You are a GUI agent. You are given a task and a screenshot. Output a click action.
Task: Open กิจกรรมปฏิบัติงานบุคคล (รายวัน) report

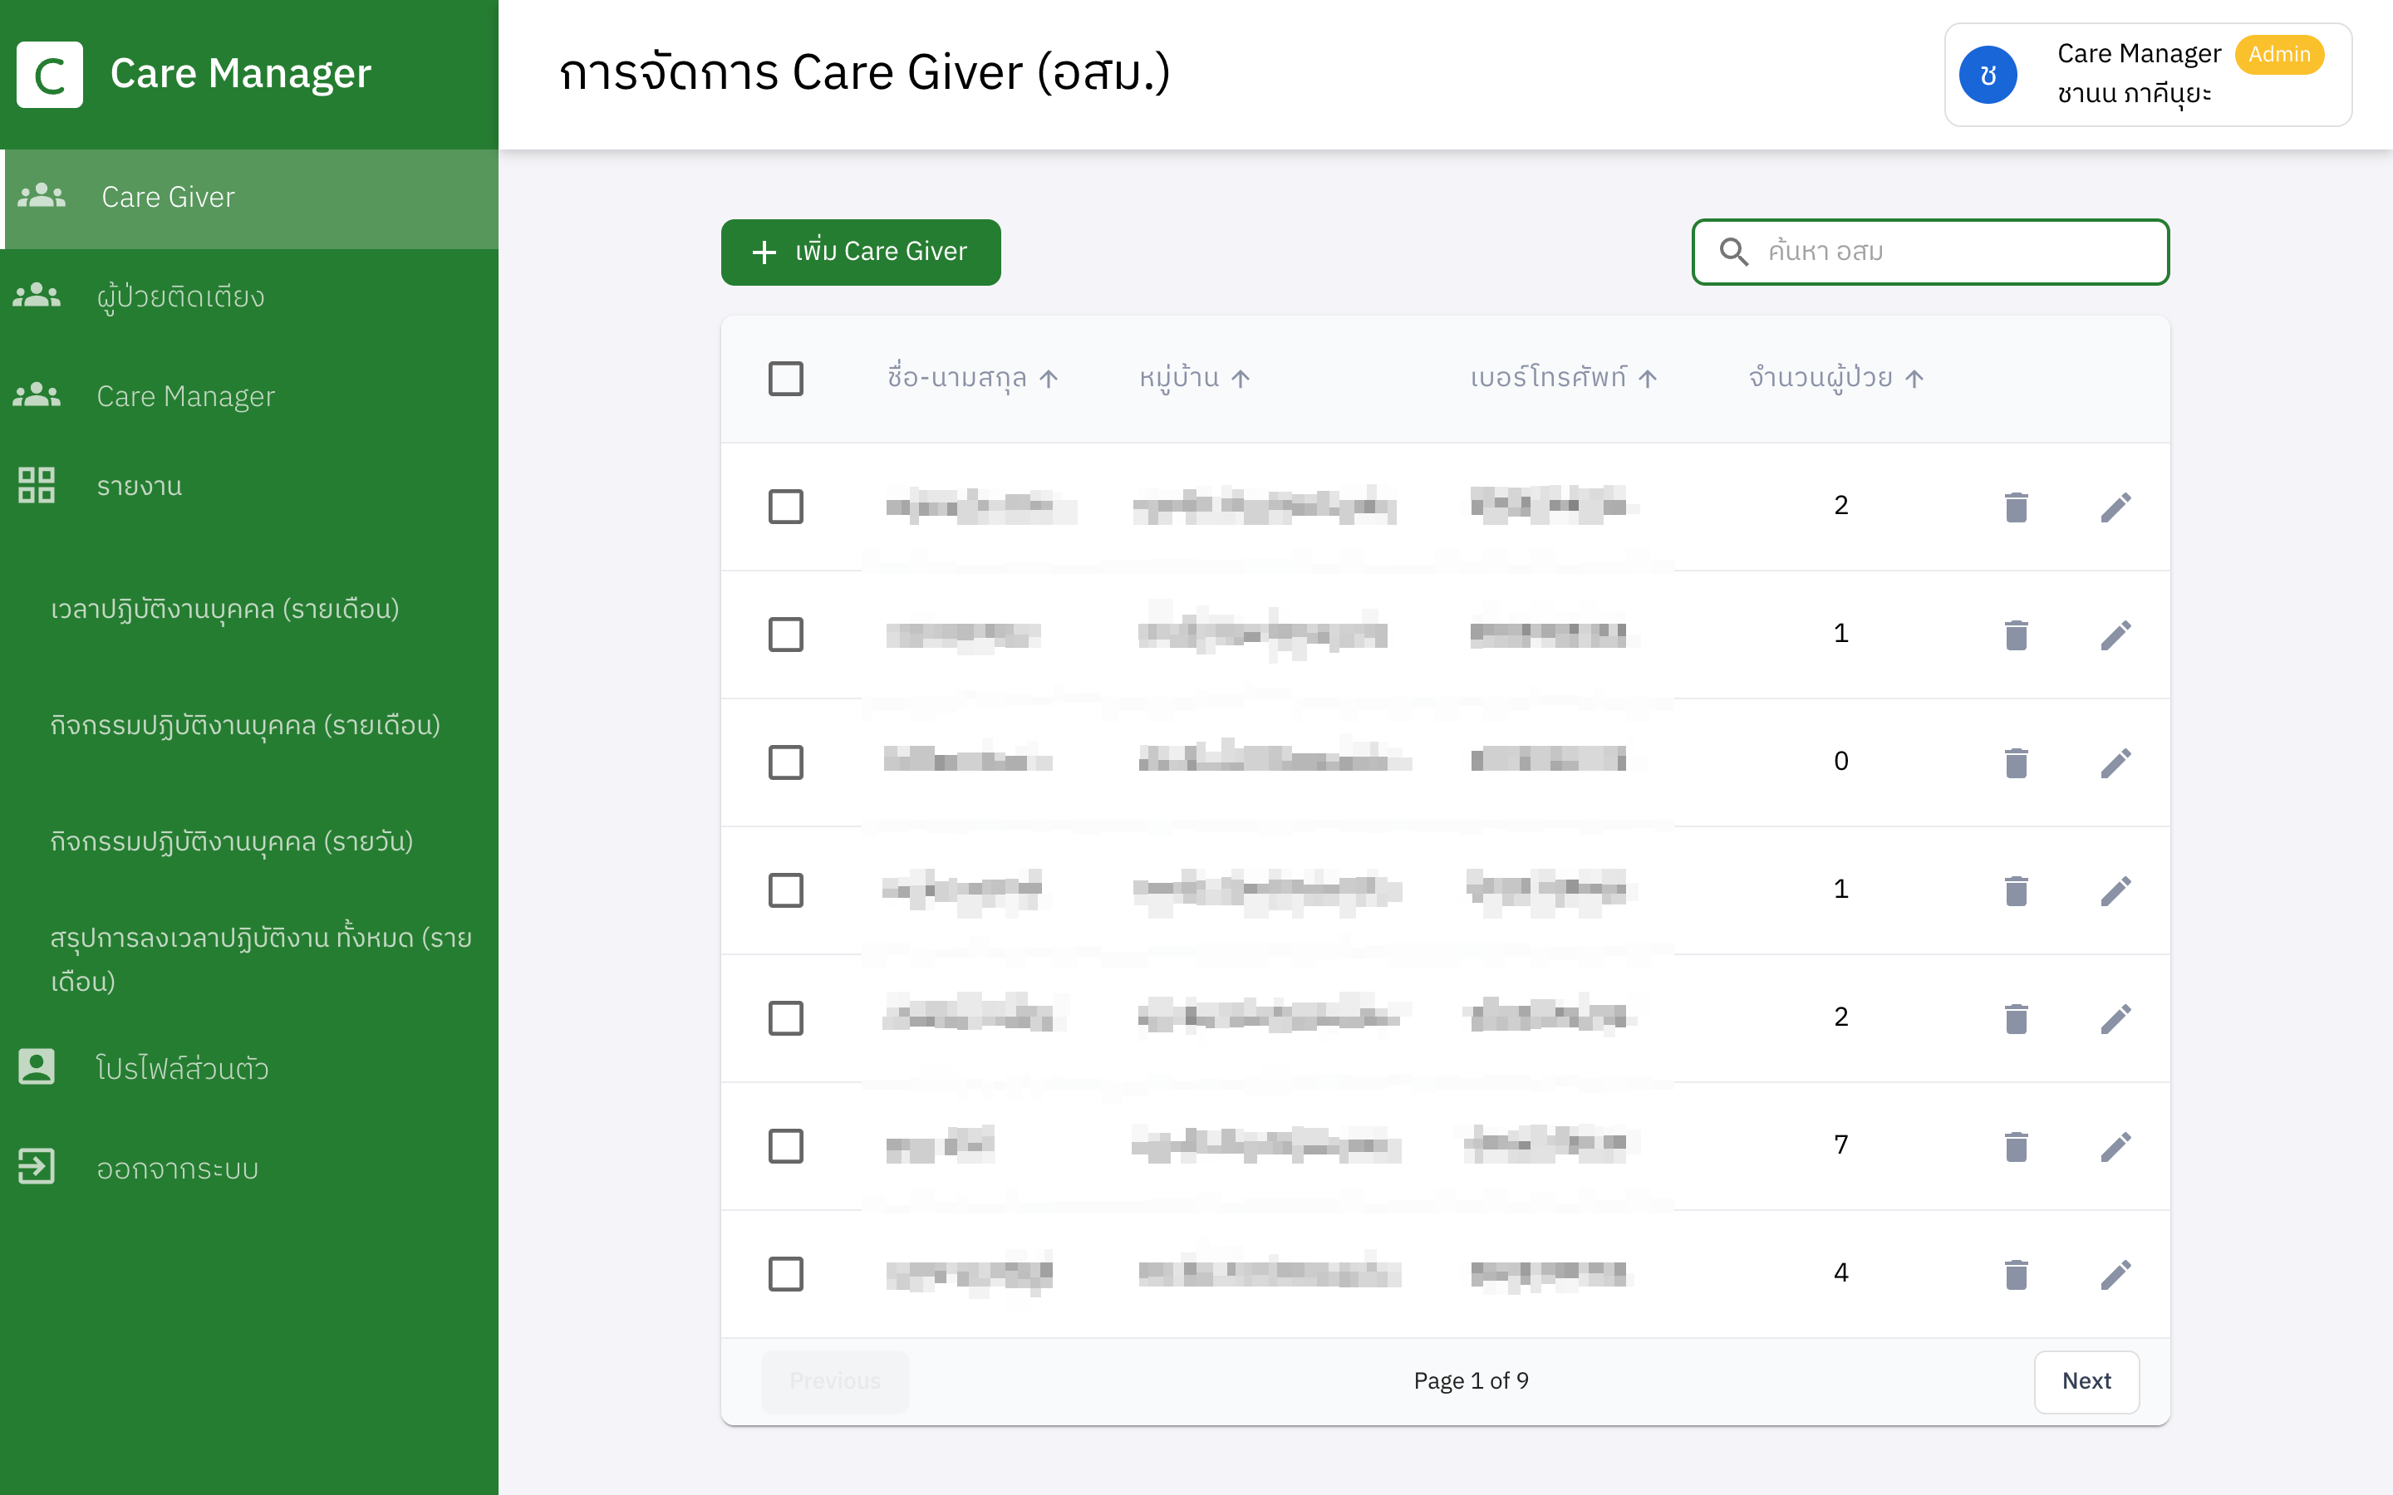click(231, 842)
